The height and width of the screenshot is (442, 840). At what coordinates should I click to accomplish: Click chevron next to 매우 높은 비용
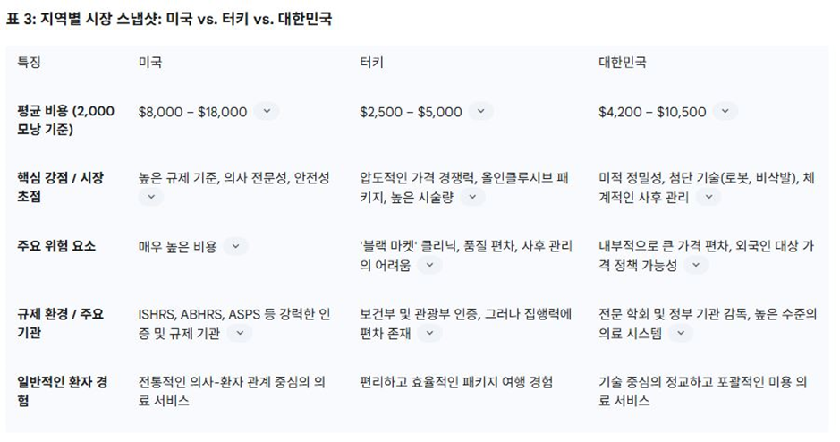coord(235,246)
